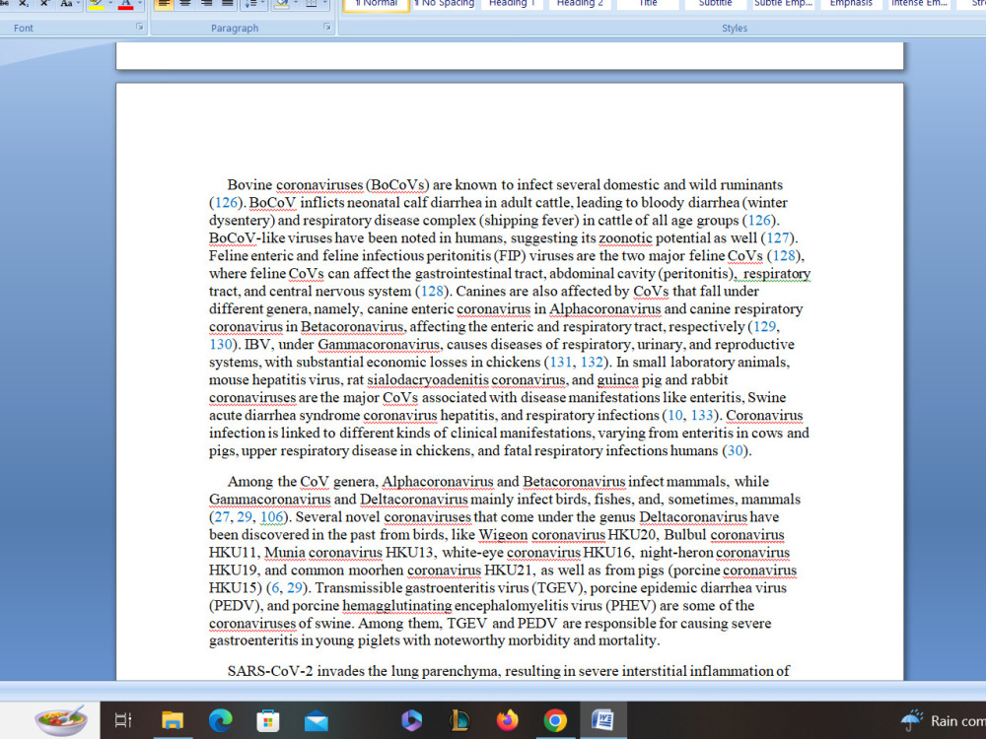Open the Mail app from the taskbar

(x=317, y=721)
